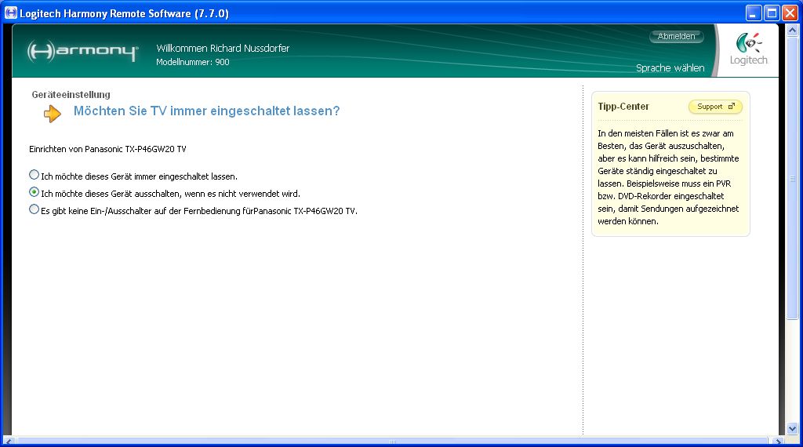Close the Harmony Remote Software window

click(x=790, y=13)
